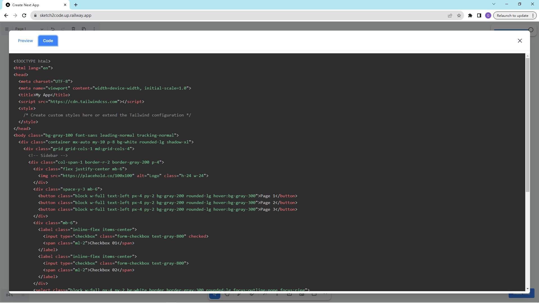Open the Google profile avatar
The width and height of the screenshot is (539, 303).
pyautogui.click(x=488, y=15)
